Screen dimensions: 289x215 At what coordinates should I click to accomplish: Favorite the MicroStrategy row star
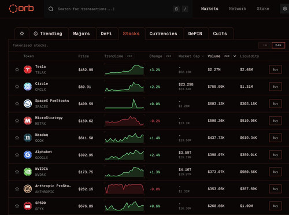(x=17, y=121)
